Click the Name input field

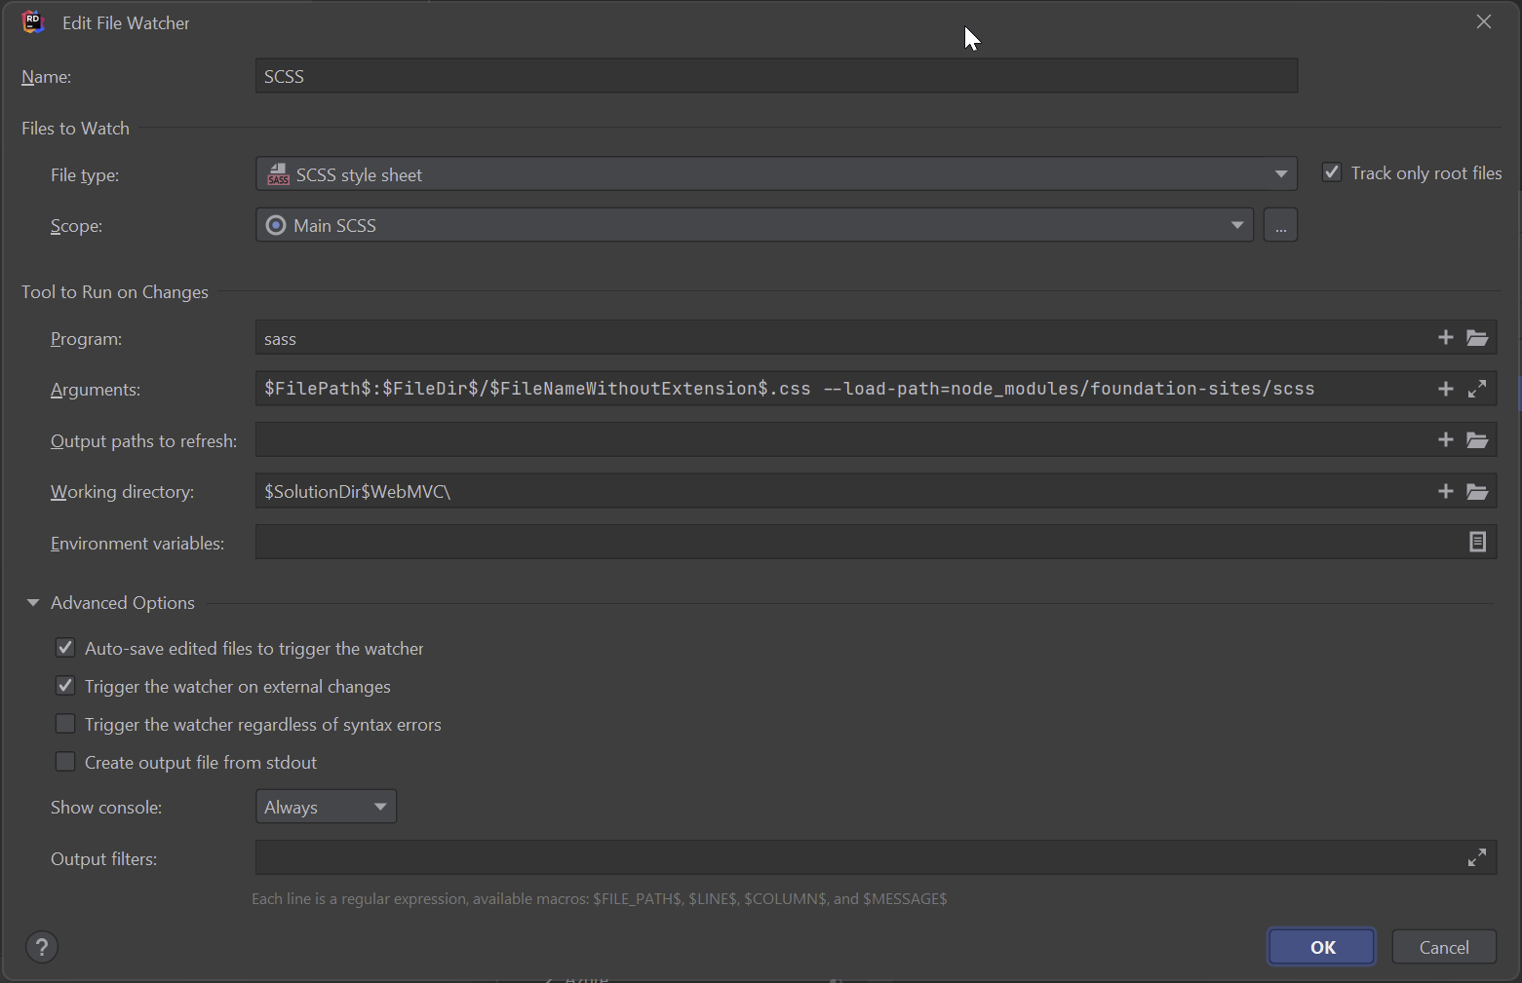coord(776,76)
